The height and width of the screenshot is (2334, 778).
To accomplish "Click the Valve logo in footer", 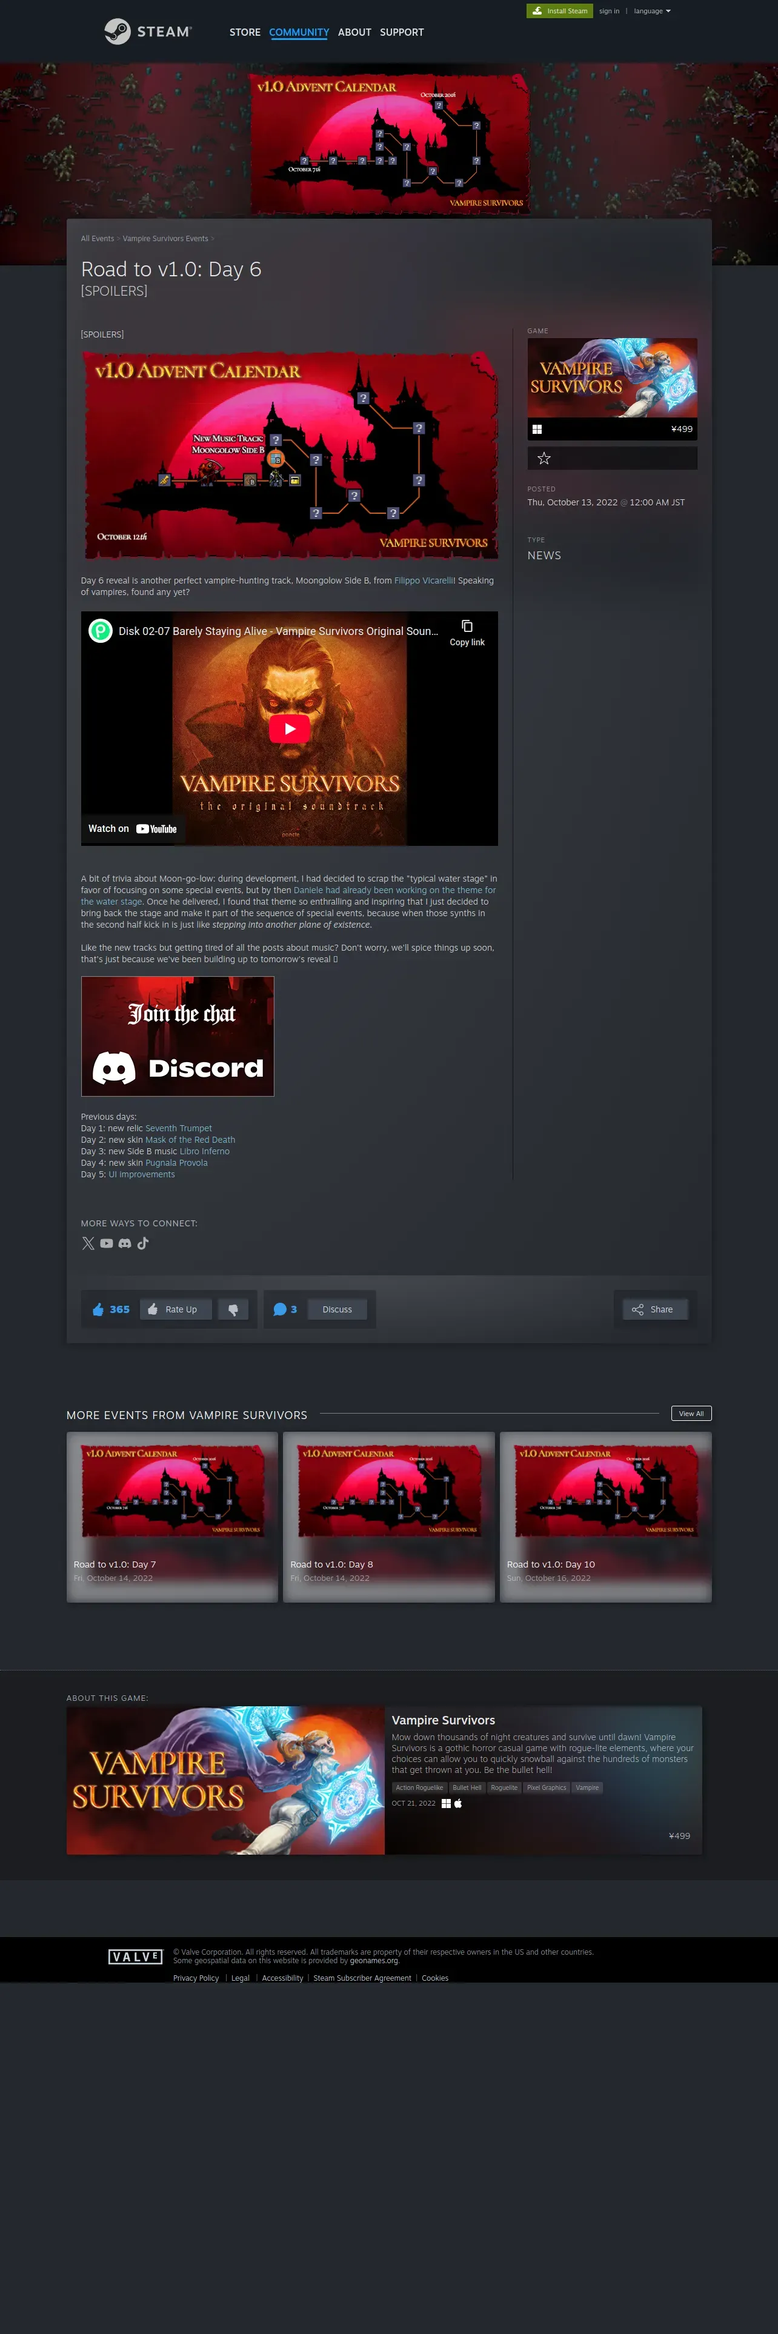I will click(x=135, y=1957).
